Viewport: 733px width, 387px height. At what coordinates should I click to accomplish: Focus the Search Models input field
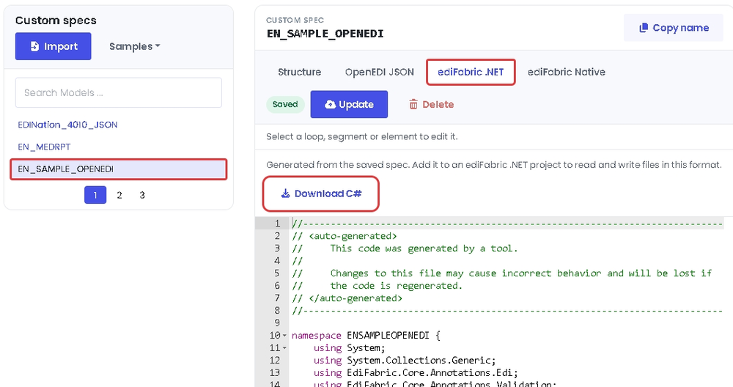coord(119,92)
